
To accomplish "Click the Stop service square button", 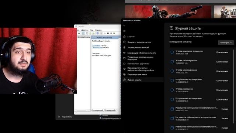I will click(108, 33).
